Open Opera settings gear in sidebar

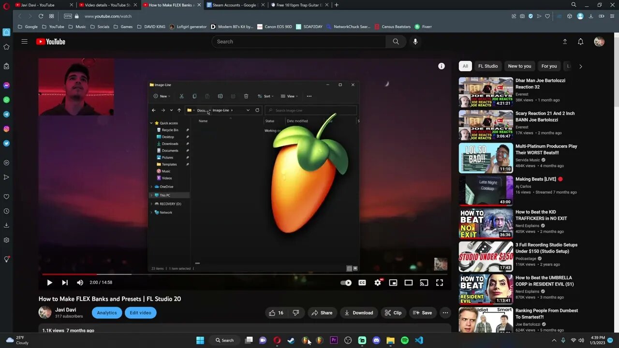pos(6,240)
